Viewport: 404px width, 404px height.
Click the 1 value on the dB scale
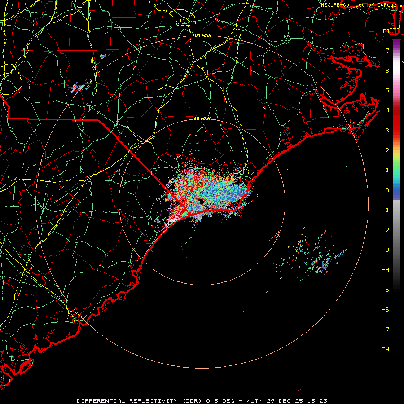(x=387, y=170)
